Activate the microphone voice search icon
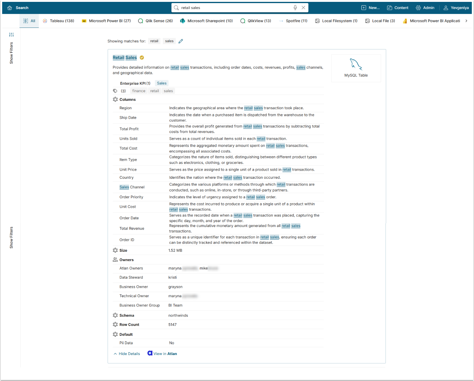 tap(295, 8)
